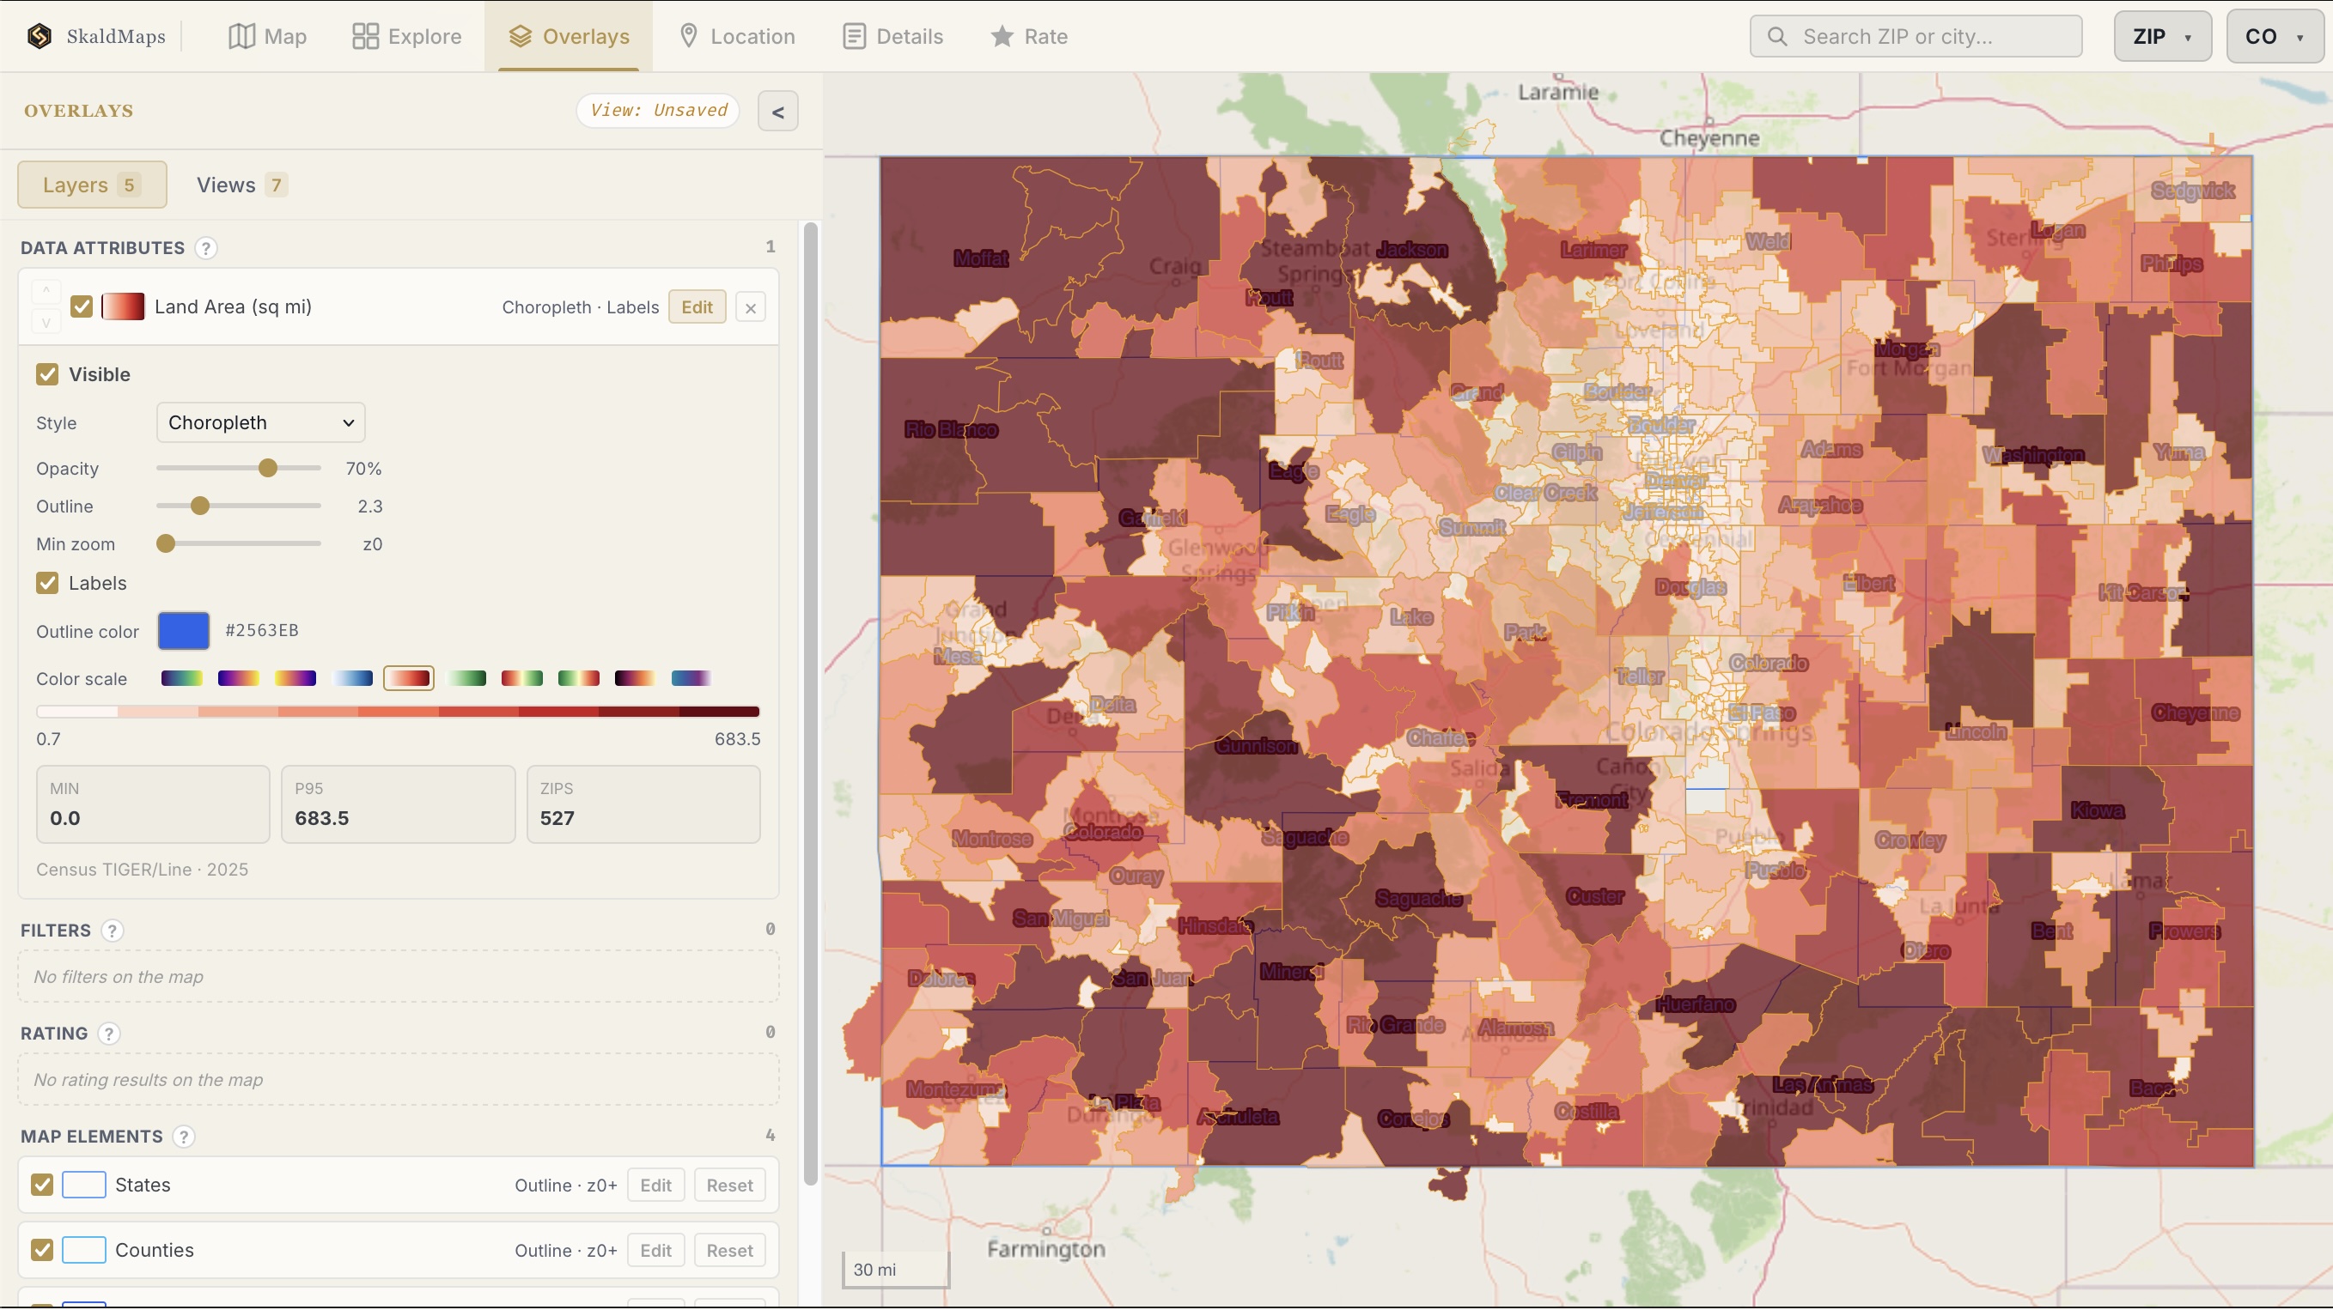The height and width of the screenshot is (1310, 2333).
Task: Open the Outline color blue swatch
Action: click(184, 631)
